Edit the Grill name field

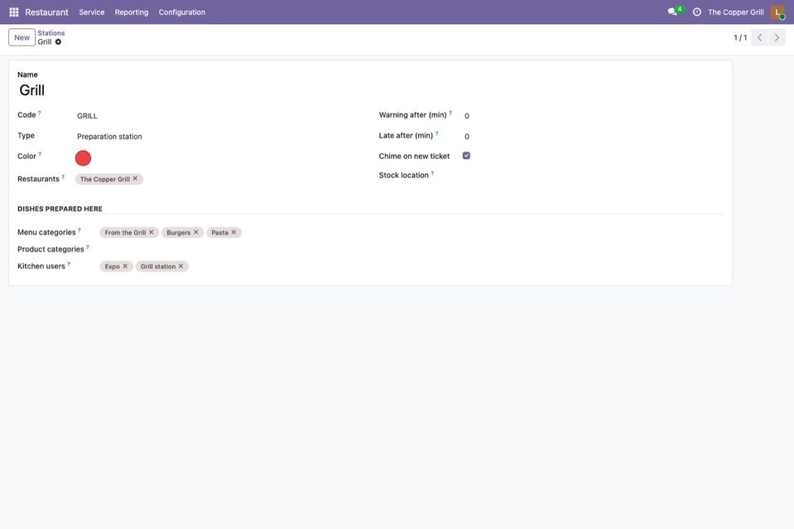(369, 90)
